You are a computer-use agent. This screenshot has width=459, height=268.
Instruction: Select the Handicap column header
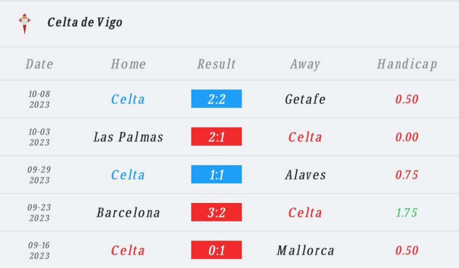(407, 65)
